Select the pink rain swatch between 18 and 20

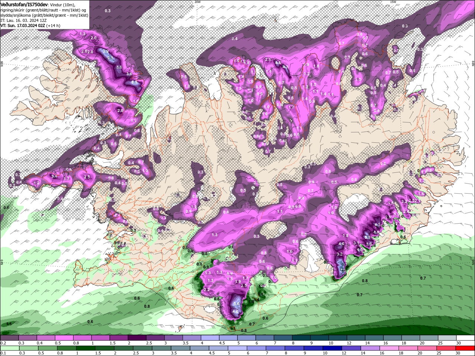pos(408,348)
